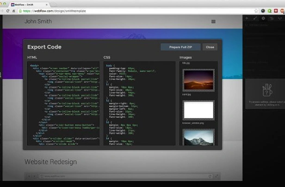The height and width of the screenshot is (187, 285).
Task: Select the sand.jpg desert thumbnail
Action: pos(198,80)
